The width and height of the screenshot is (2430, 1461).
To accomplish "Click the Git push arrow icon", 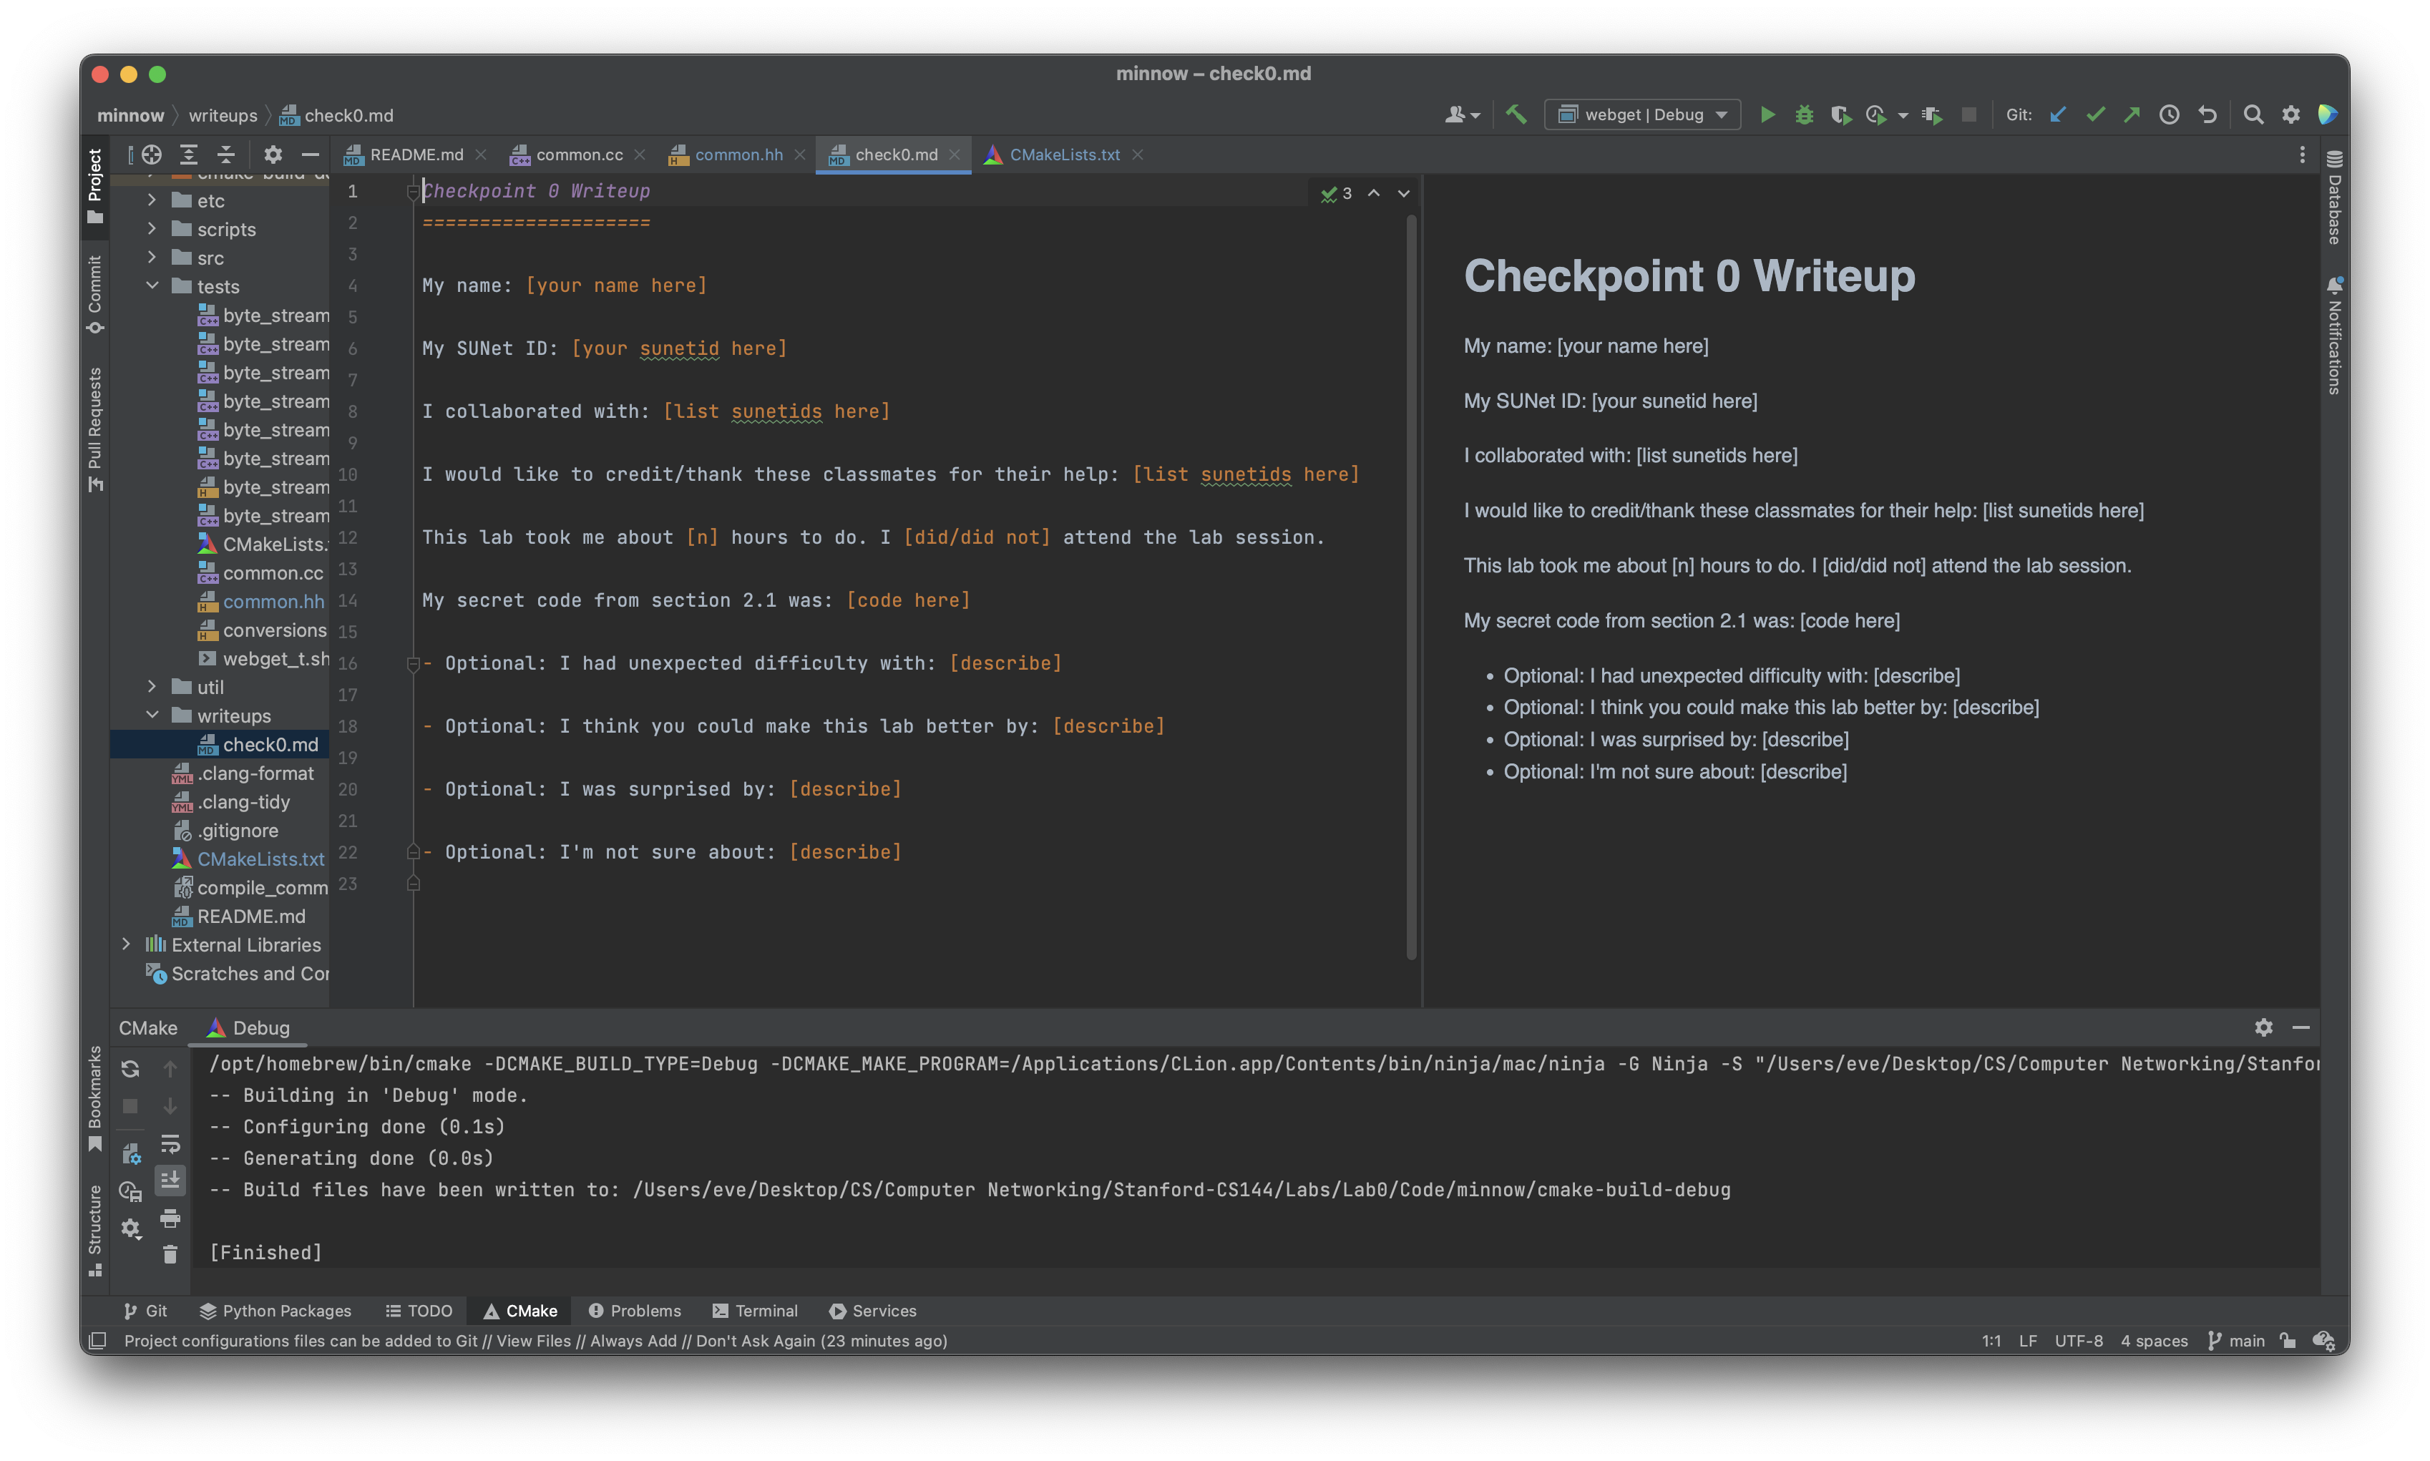I will click(x=2132, y=115).
